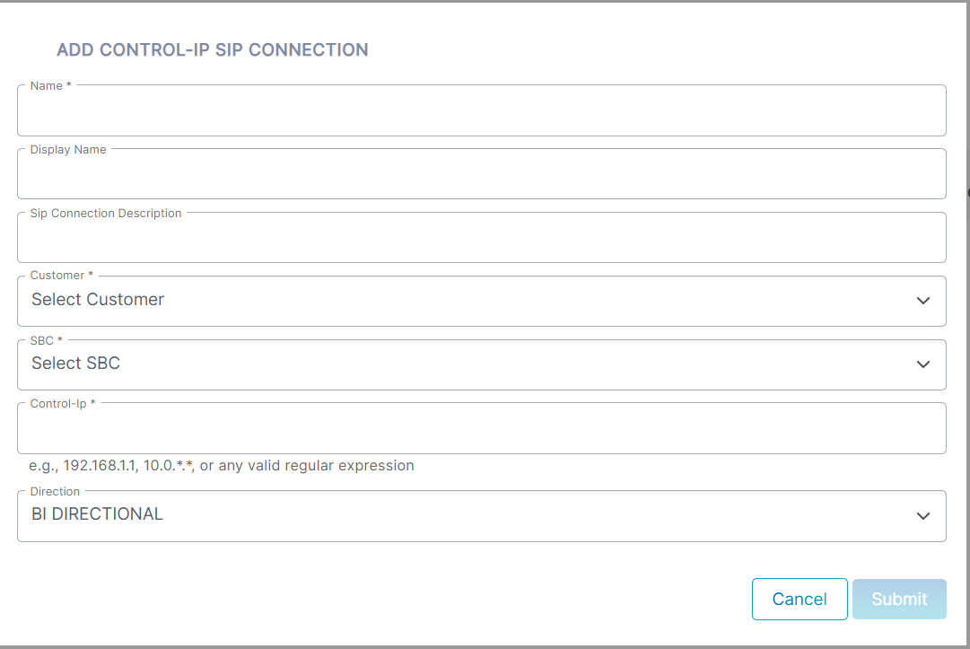The width and height of the screenshot is (970, 649).
Task: Click the 'Customer *' field label
Action: [x=62, y=276]
